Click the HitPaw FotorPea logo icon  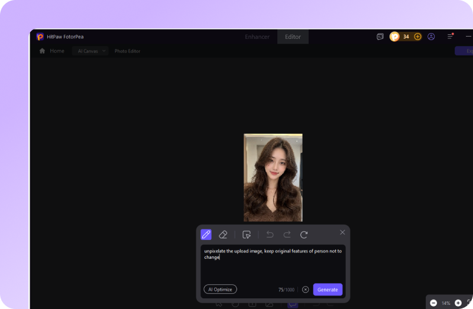(x=40, y=37)
